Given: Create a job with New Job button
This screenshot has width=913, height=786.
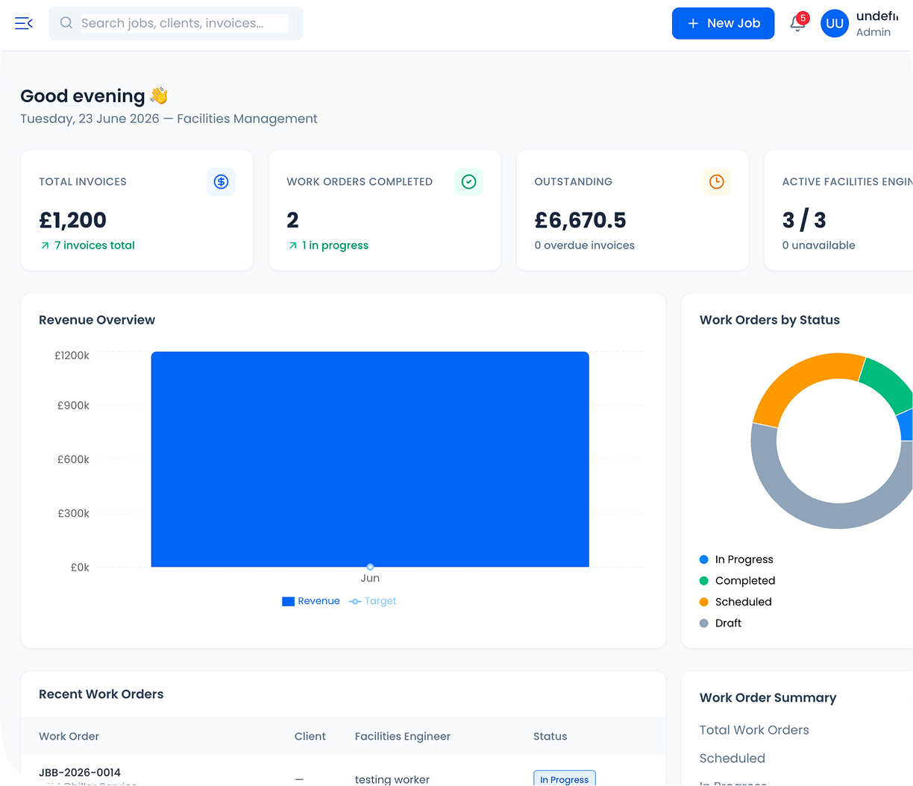Looking at the screenshot, I should pyautogui.click(x=723, y=23).
